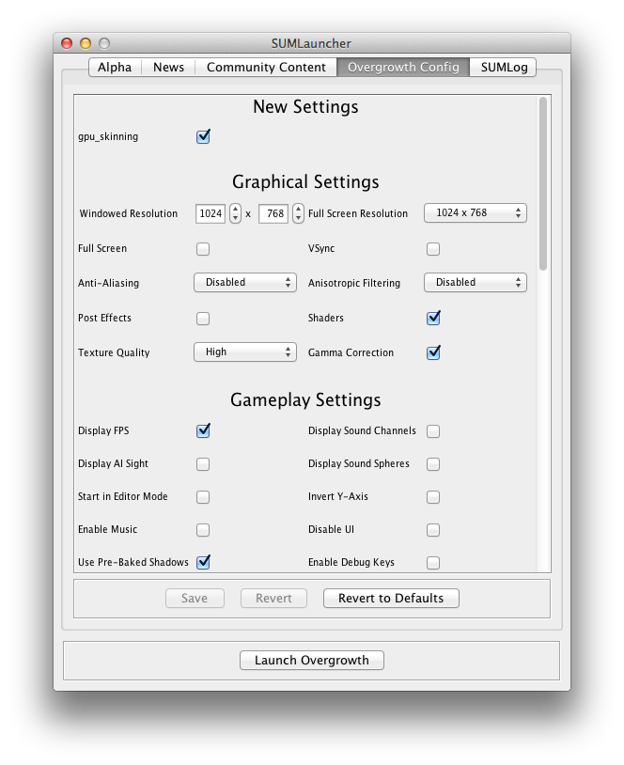Enable Start in Editor Mode

tap(203, 497)
